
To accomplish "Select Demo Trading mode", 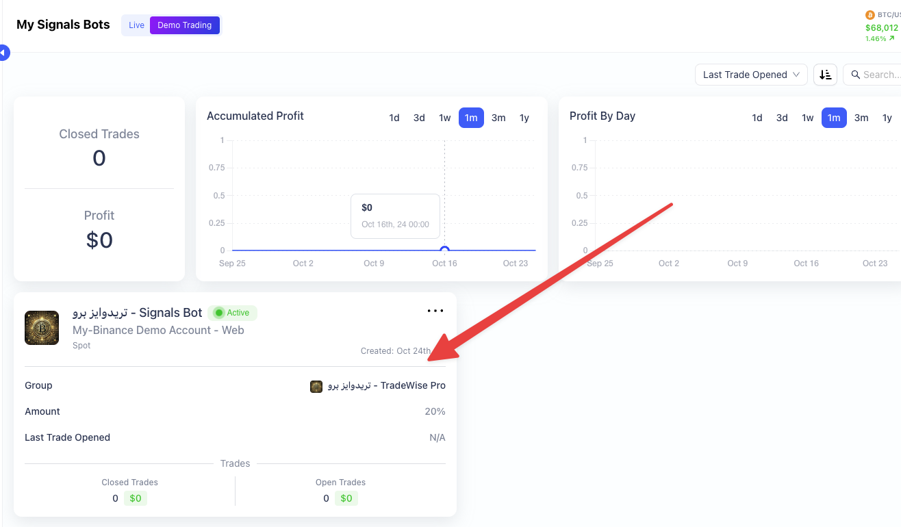I will point(185,25).
